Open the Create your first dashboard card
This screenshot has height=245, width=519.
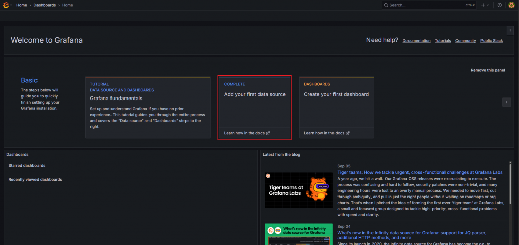tap(337, 108)
